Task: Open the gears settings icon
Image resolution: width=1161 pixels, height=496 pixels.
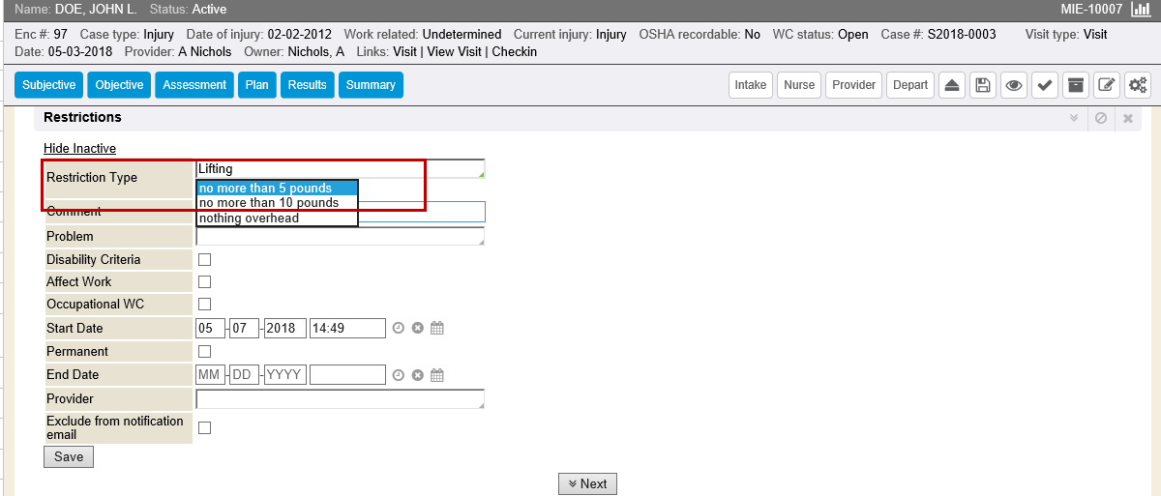Action: point(1137,85)
